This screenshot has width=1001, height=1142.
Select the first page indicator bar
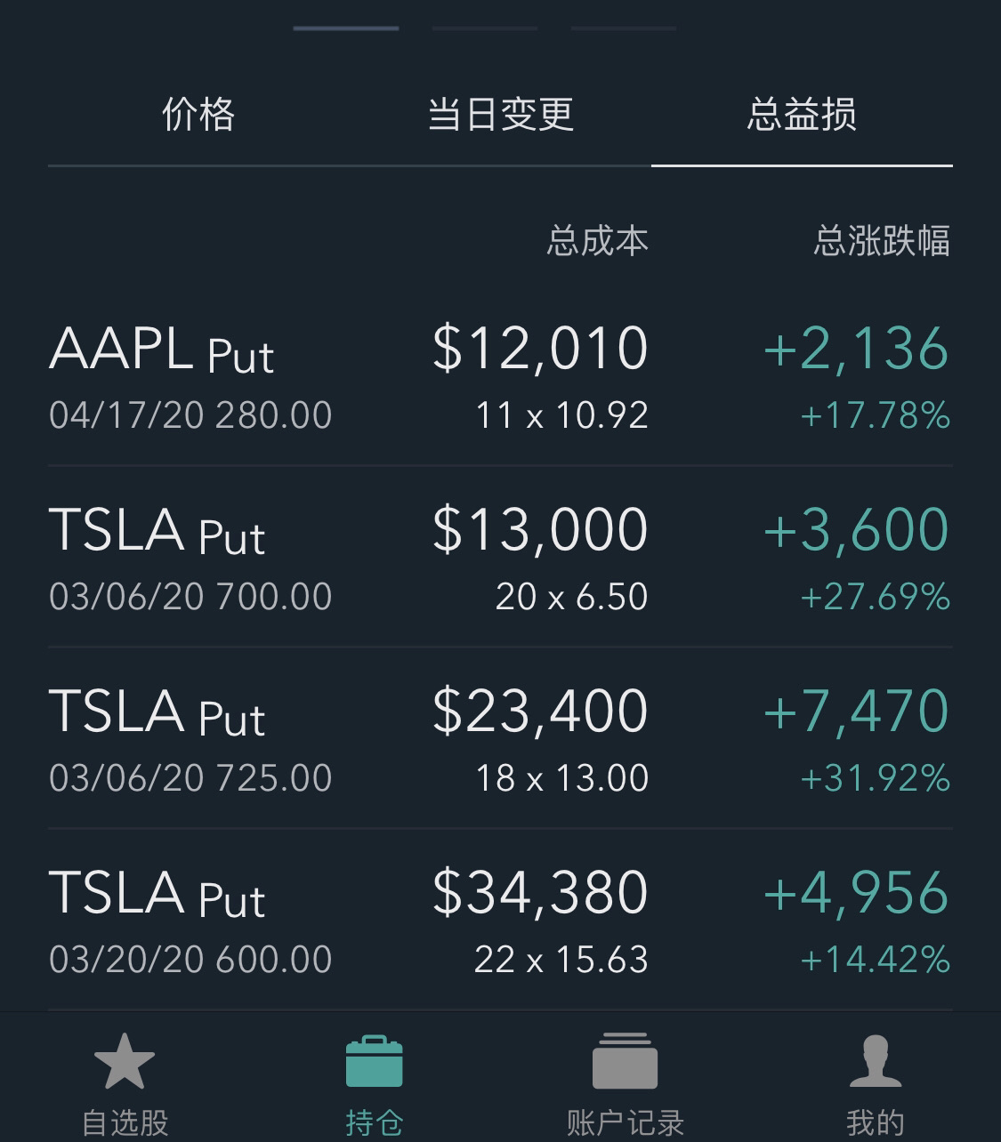pyautogui.click(x=346, y=28)
